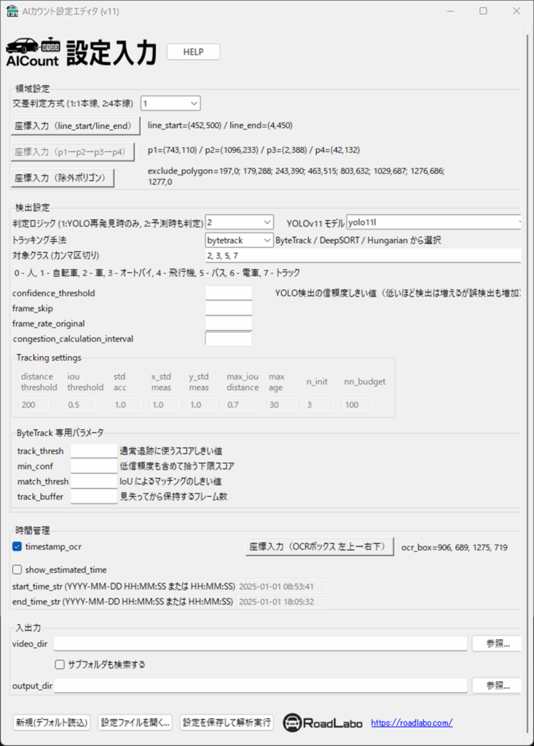534x746 pixels.
Task: Click 参照 button next to video_dir
Action: pyautogui.click(x=496, y=643)
